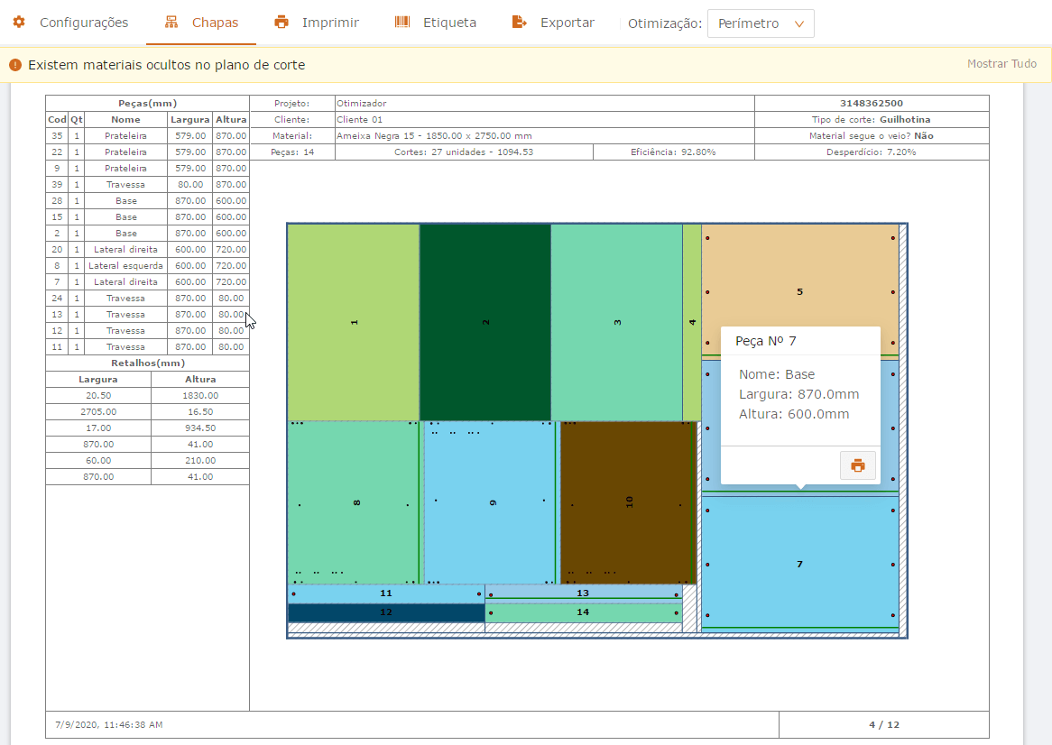Click the Configurações gear icon
1052x745 pixels.
point(18,23)
